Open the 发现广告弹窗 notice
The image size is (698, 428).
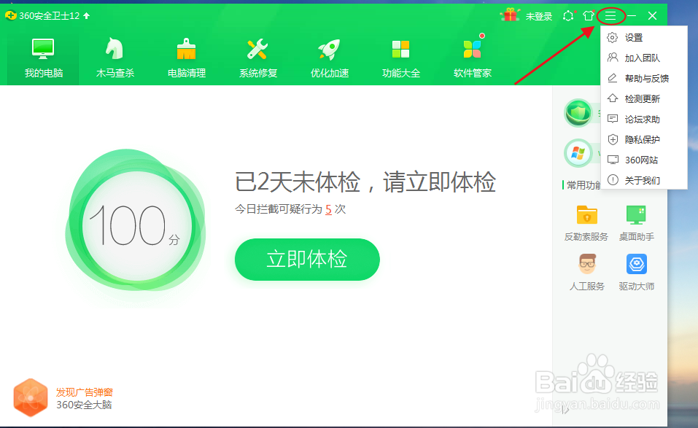coord(84,392)
